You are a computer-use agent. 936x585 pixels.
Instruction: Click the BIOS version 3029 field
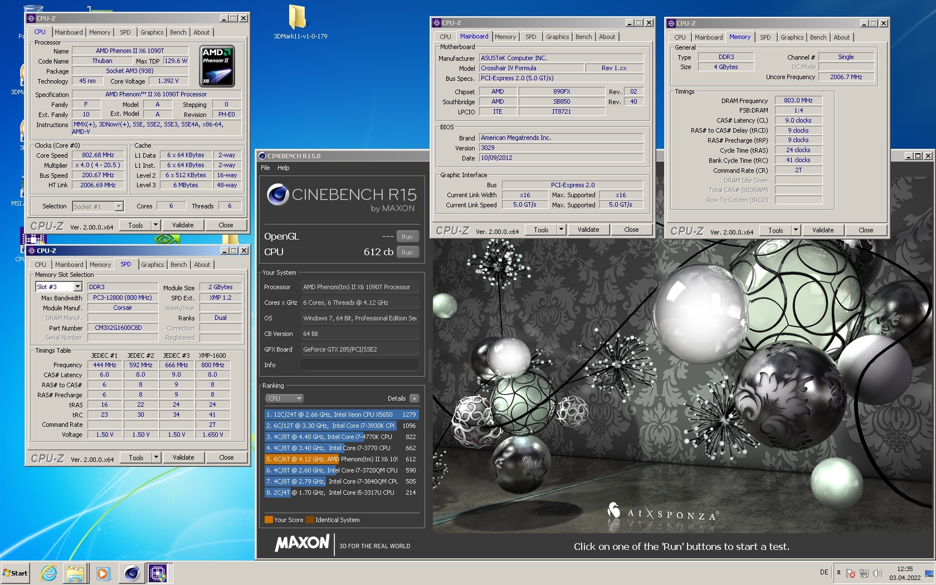[561, 148]
